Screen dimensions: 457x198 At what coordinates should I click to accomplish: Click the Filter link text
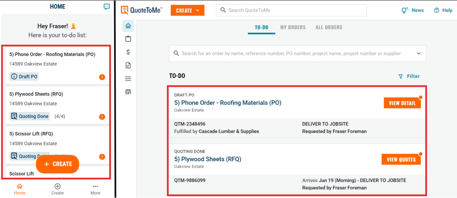[413, 76]
